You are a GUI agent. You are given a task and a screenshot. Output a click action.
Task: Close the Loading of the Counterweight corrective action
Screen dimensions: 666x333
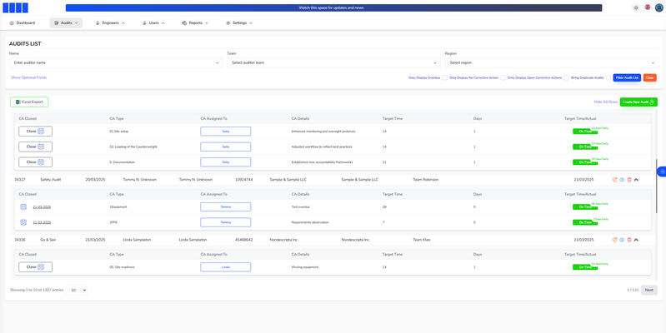point(35,147)
